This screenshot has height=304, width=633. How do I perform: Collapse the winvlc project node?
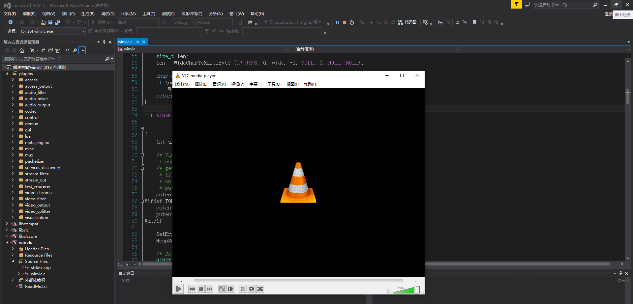[x=7, y=242]
